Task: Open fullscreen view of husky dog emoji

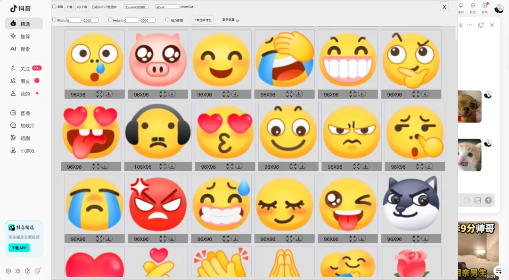Action: coord(416,239)
